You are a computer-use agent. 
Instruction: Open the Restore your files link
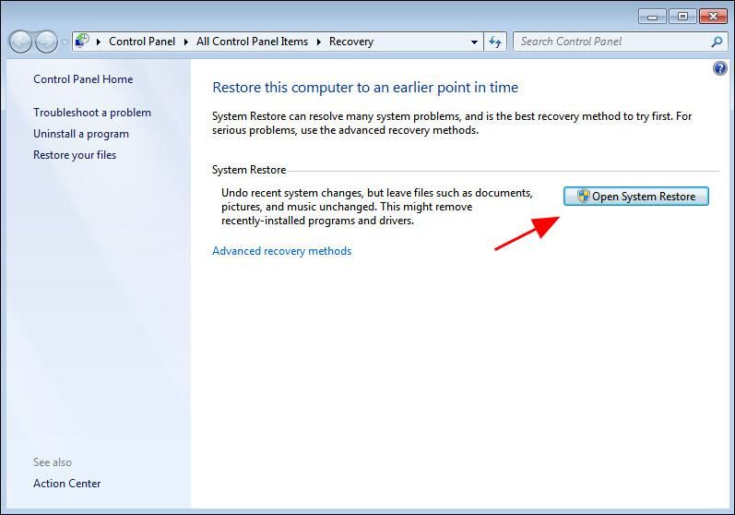(75, 155)
